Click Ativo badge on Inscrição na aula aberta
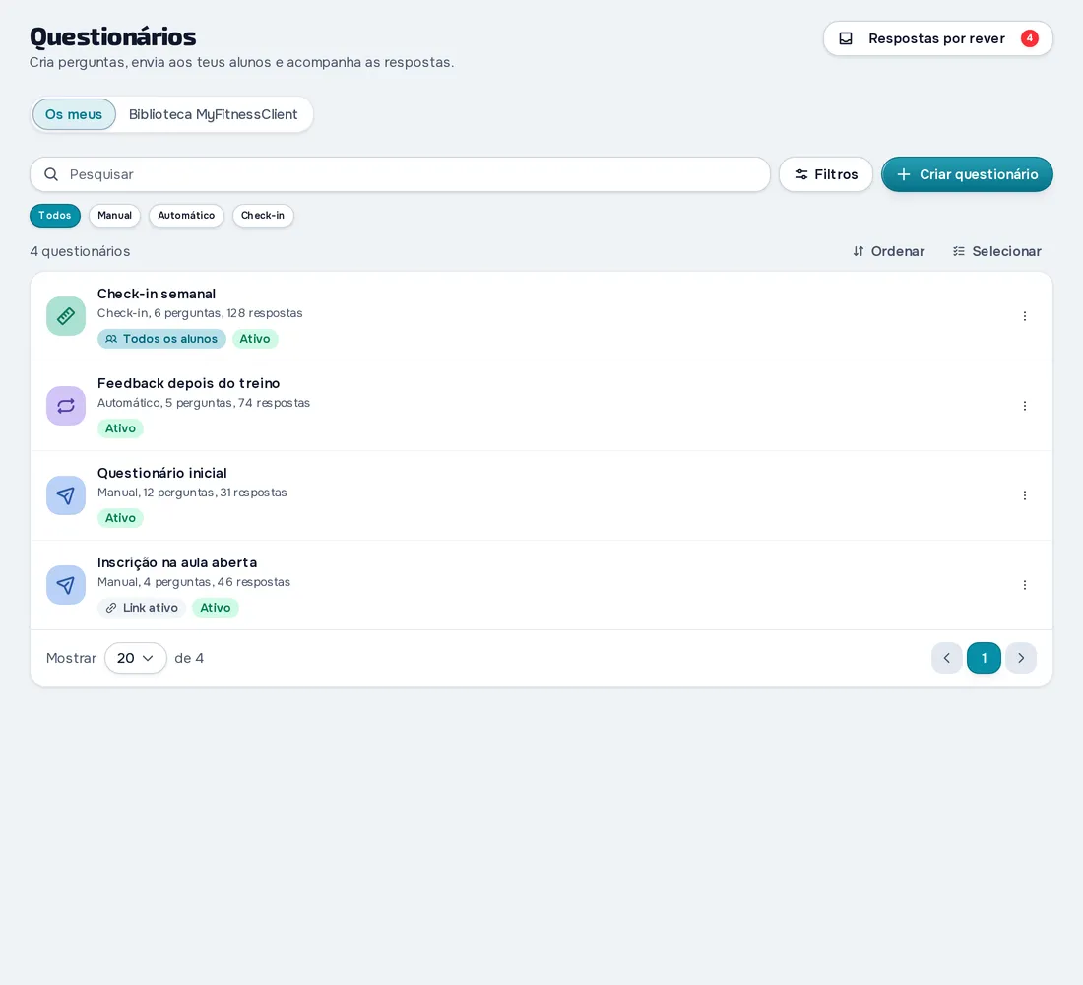 pyautogui.click(x=216, y=608)
